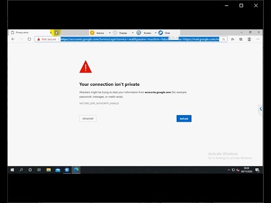Open File Explorer from the taskbar
This screenshot has width=271, height=203.
[49, 170]
